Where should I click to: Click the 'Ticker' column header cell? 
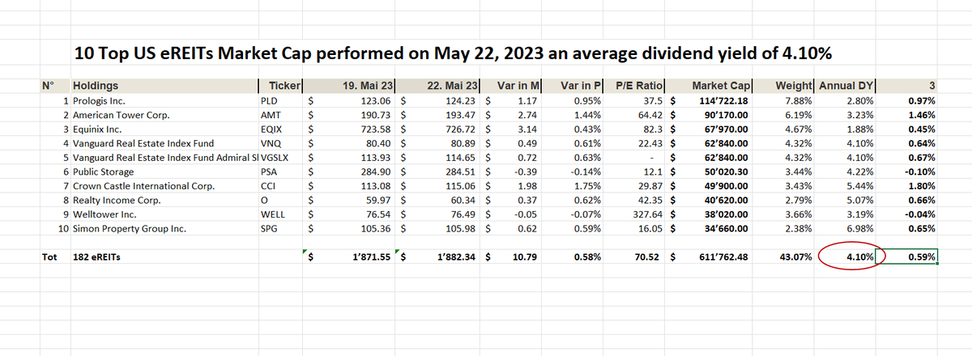pyautogui.click(x=279, y=85)
